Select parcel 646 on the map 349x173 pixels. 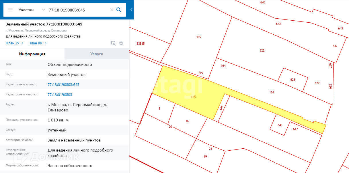(x=221, y=108)
